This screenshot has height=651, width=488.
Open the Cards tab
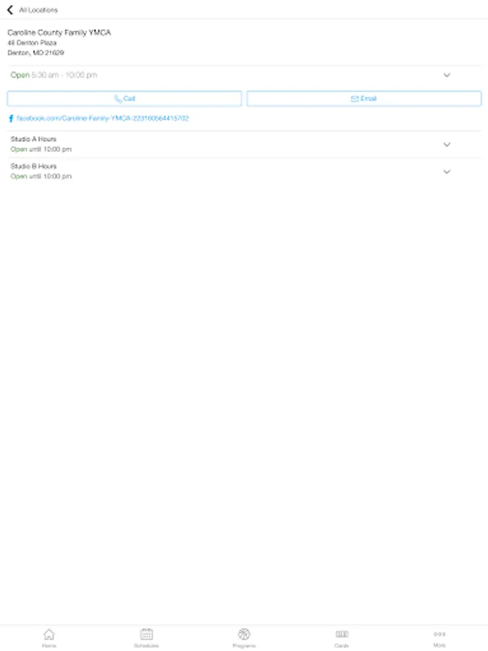click(x=341, y=638)
